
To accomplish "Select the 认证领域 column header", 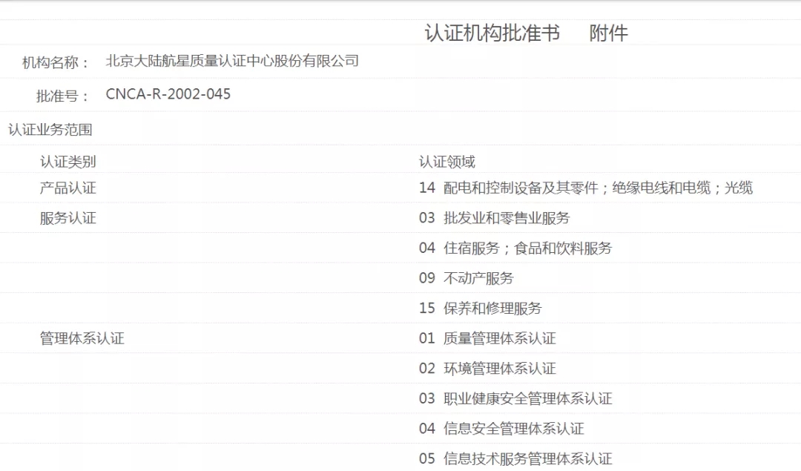I will click(x=446, y=162).
